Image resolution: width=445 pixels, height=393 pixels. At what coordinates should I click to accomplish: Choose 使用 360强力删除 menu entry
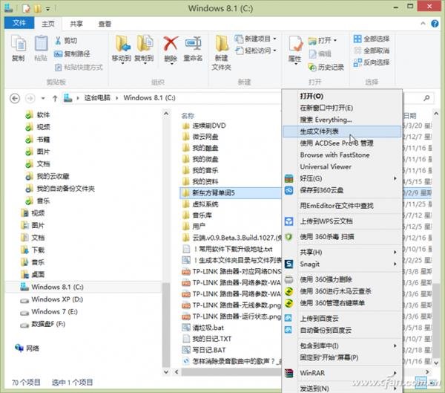342,279
